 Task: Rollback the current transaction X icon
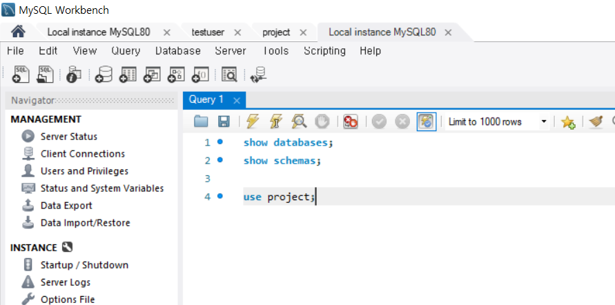402,121
